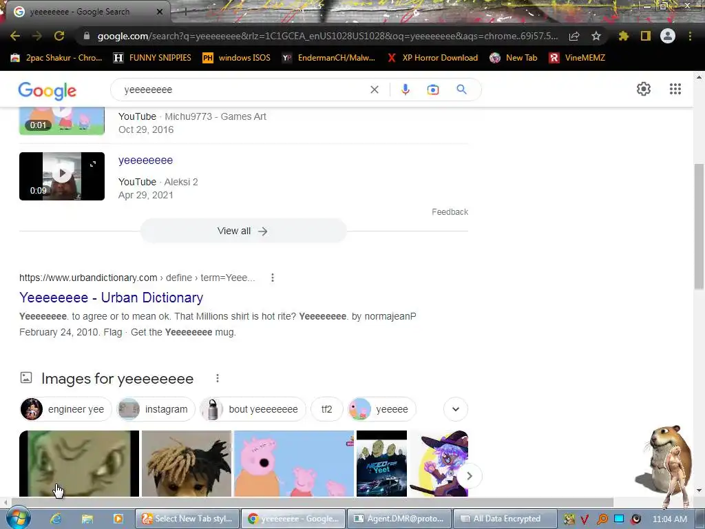
Task: Open the VineMEMZ bookmark
Action: 578,58
